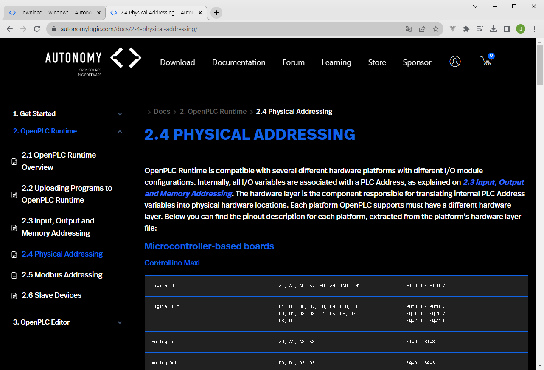Screen dimensions: 544x370
Task: Click document icon beside 2.6 Slave Devices
Action: click(x=14, y=296)
